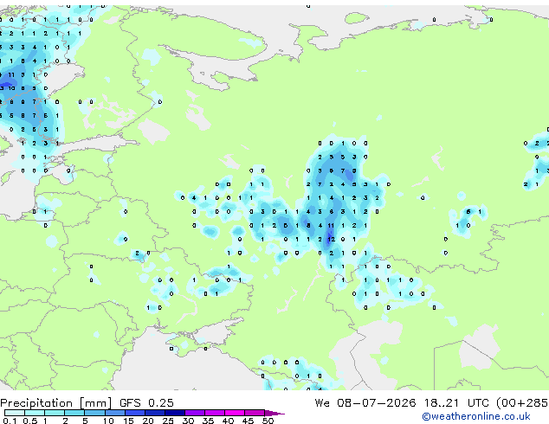Click the "Precipitation [mm]" title text
Viewport: 549px width, 424px height.
tap(56, 403)
